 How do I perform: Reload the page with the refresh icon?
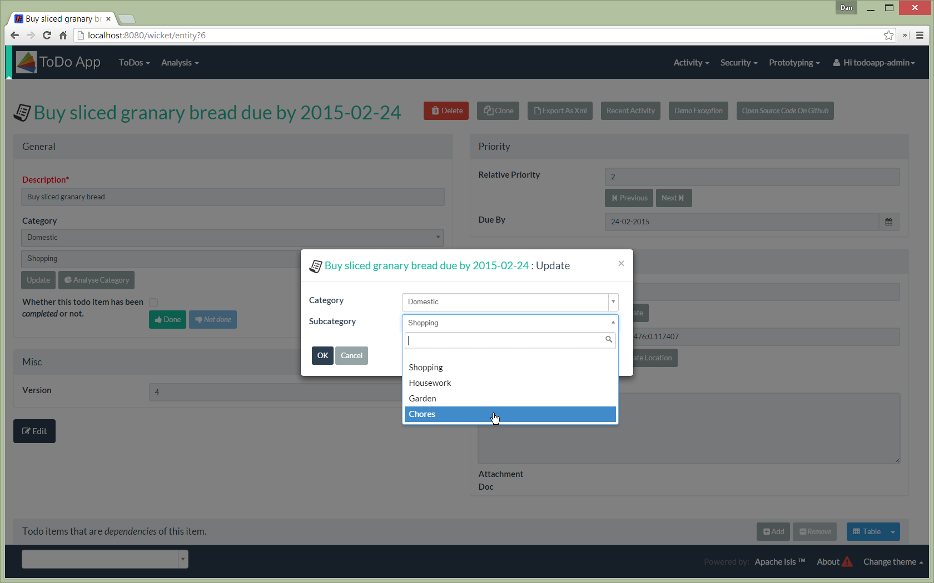pos(47,36)
